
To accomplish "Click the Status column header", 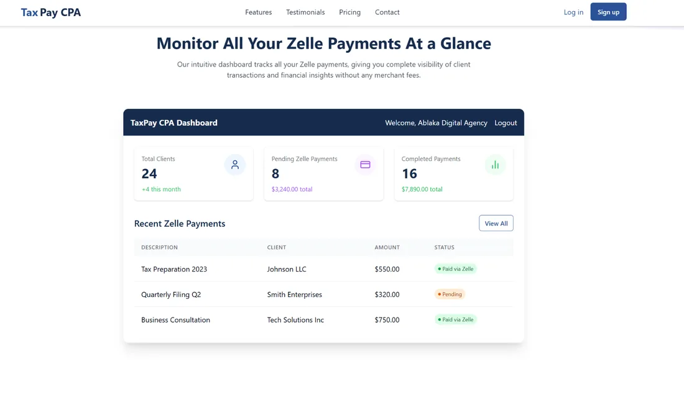I will pyautogui.click(x=444, y=247).
